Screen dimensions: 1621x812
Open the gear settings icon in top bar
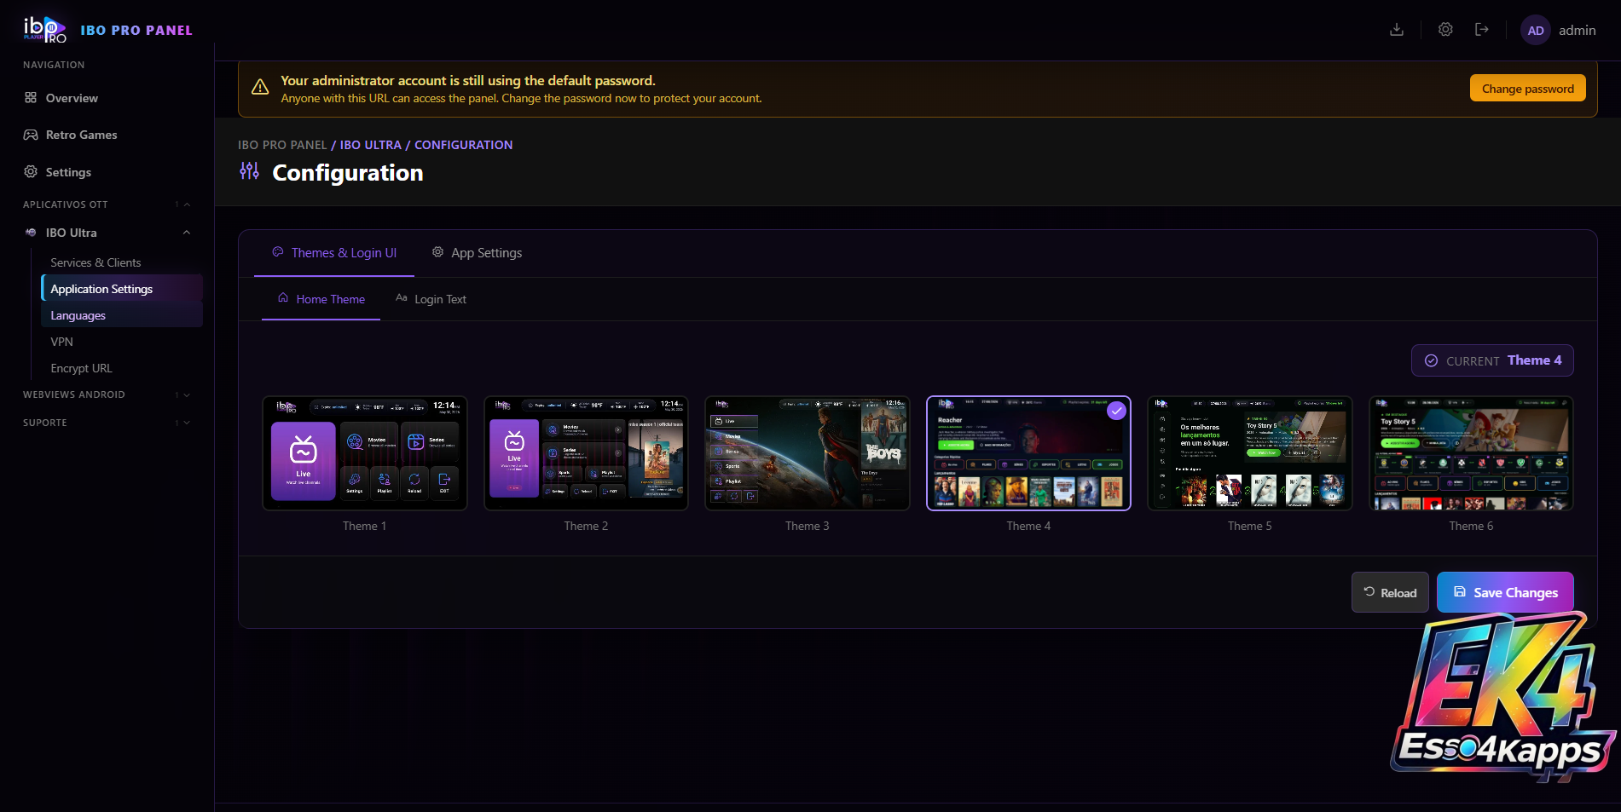pos(1445,30)
